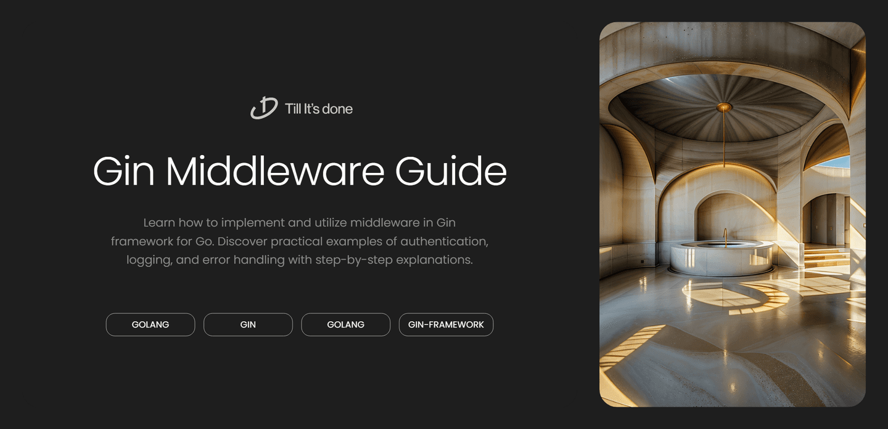
Task: Select the leftmost GOLANG tag pill
Action: (x=150, y=324)
